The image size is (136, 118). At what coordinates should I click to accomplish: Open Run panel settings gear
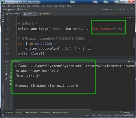tap(129, 61)
